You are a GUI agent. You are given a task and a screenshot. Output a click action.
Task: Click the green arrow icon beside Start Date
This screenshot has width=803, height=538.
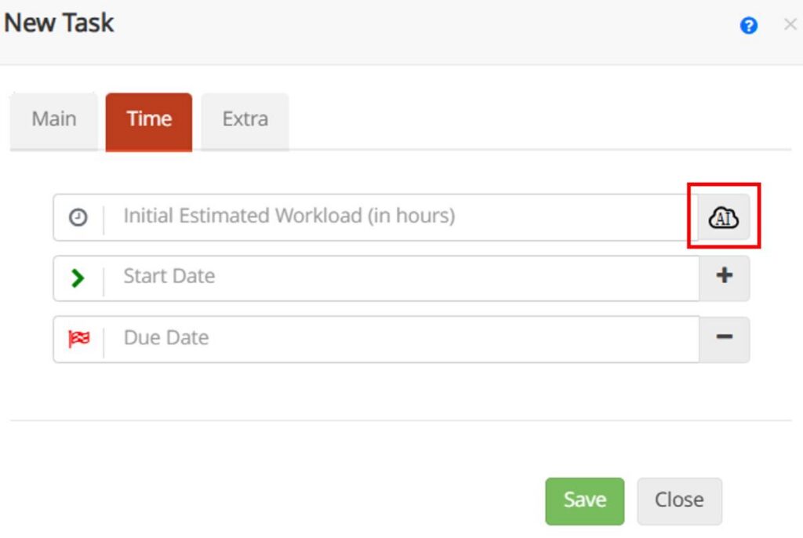[78, 278]
